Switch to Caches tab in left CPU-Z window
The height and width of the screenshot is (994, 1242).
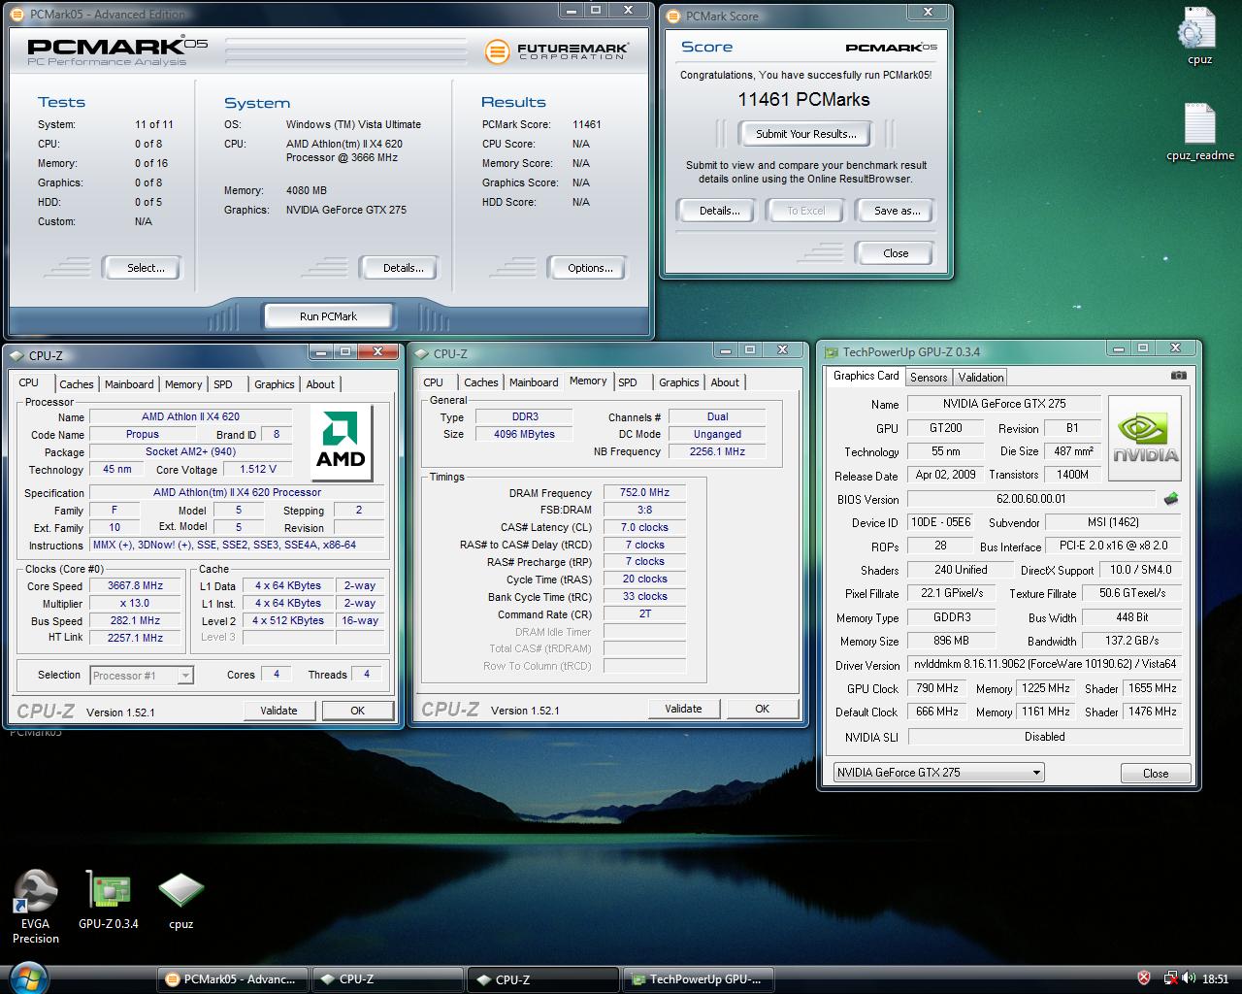pyautogui.click(x=76, y=384)
